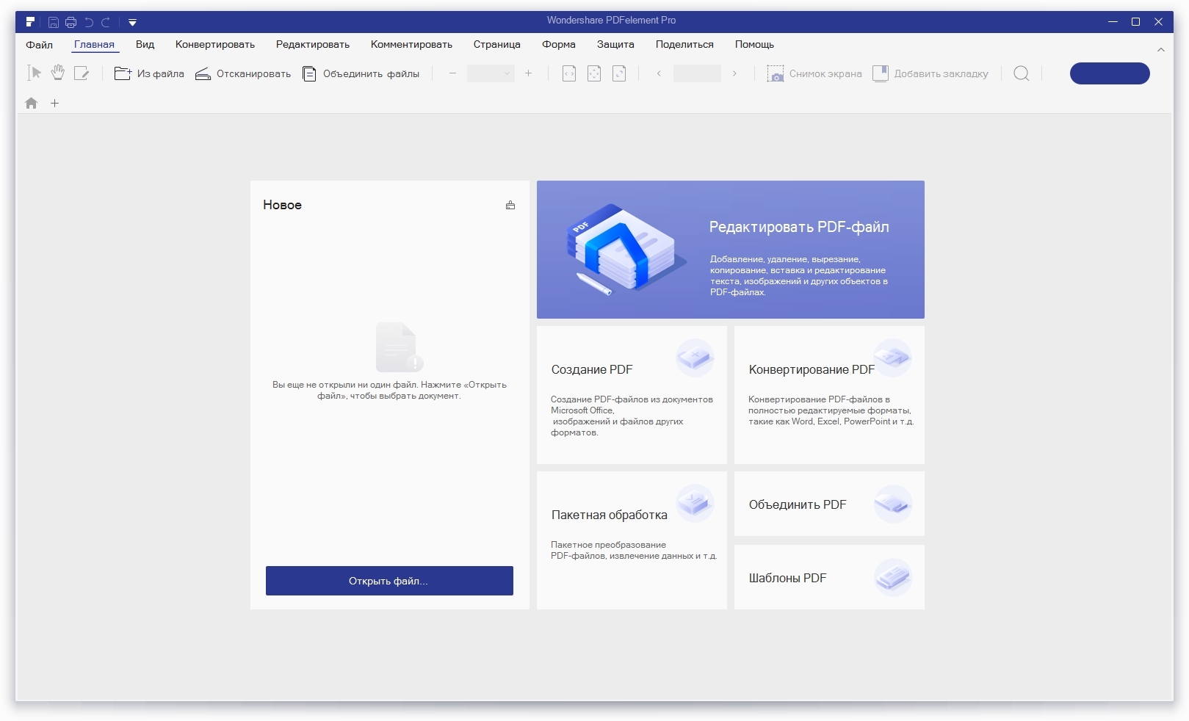Open the Конвертировать tab
The image size is (1189, 721).
point(215,45)
